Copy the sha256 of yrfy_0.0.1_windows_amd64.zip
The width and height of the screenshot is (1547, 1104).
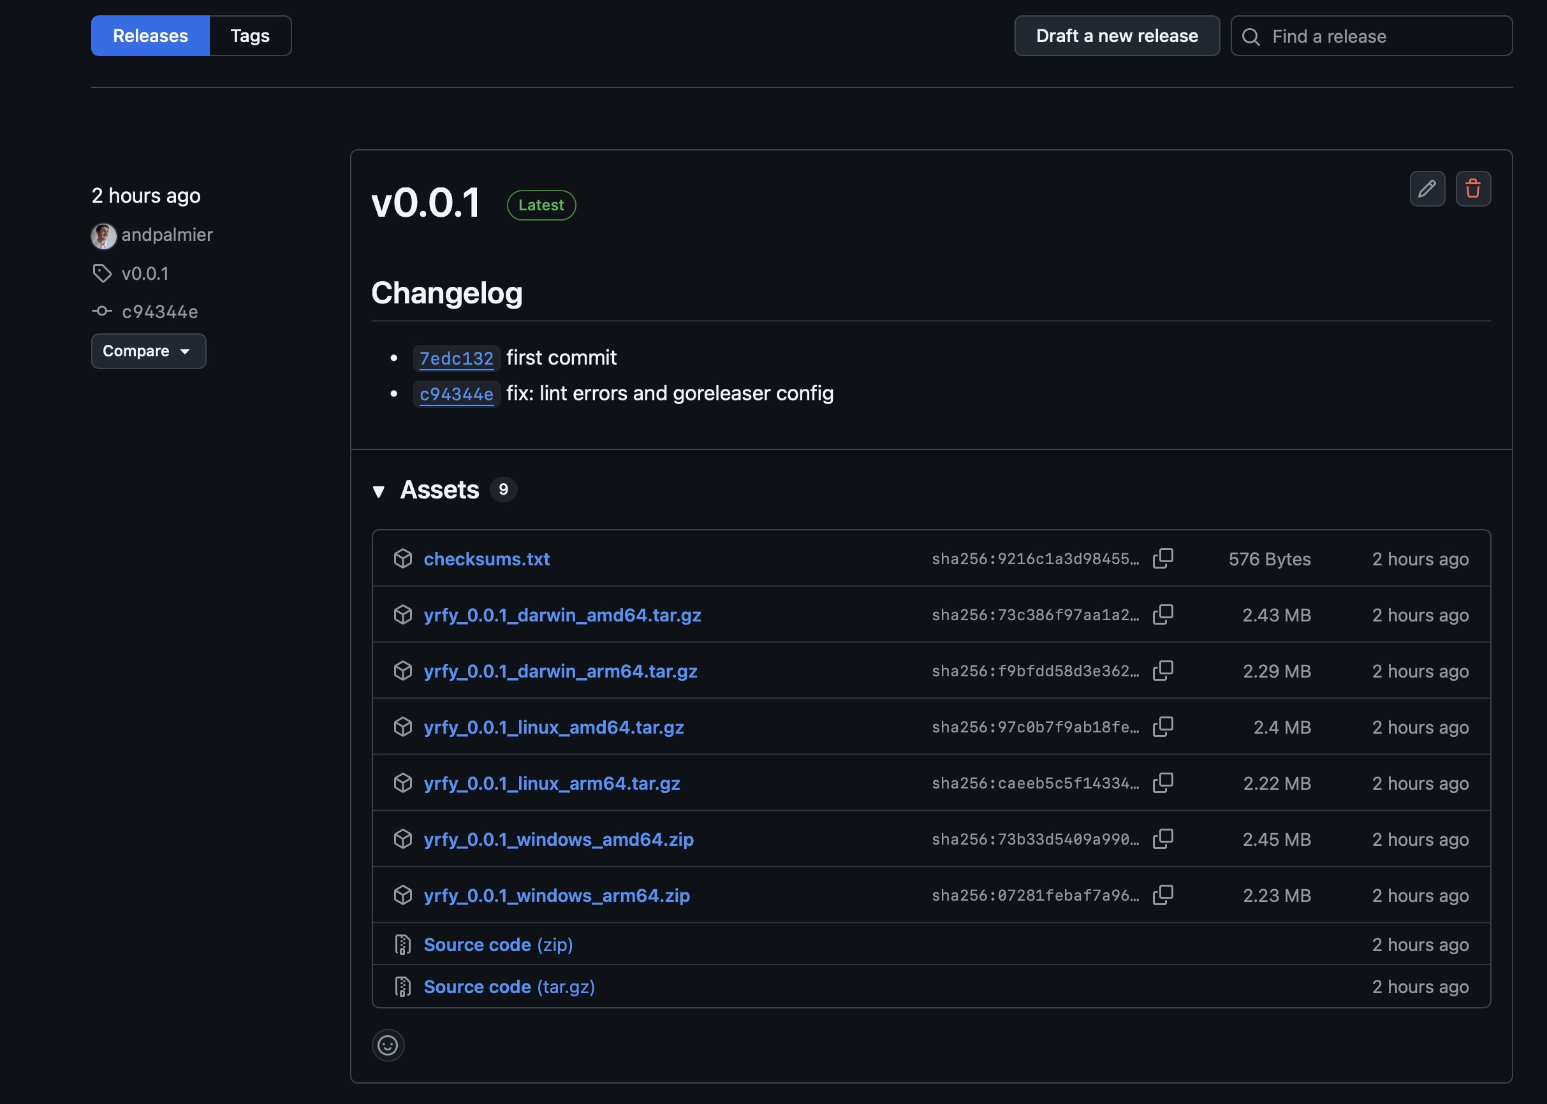pos(1162,838)
